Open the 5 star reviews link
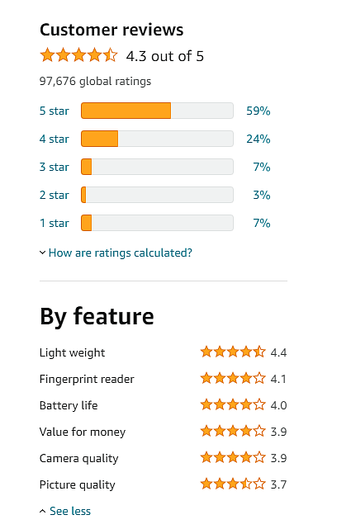 pyautogui.click(x=54, y=111)
